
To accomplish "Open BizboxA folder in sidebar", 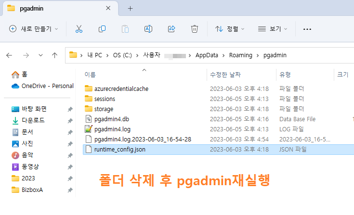I will point(27,190).
